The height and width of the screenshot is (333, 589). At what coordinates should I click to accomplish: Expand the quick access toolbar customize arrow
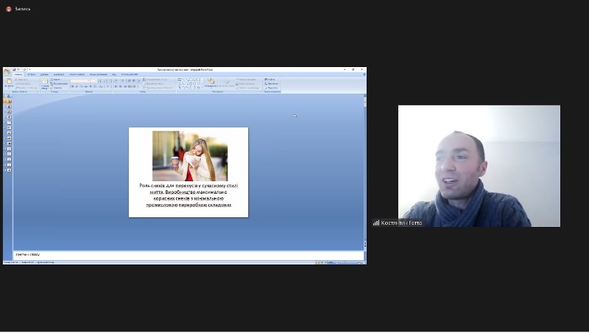(x=29, y=69)
